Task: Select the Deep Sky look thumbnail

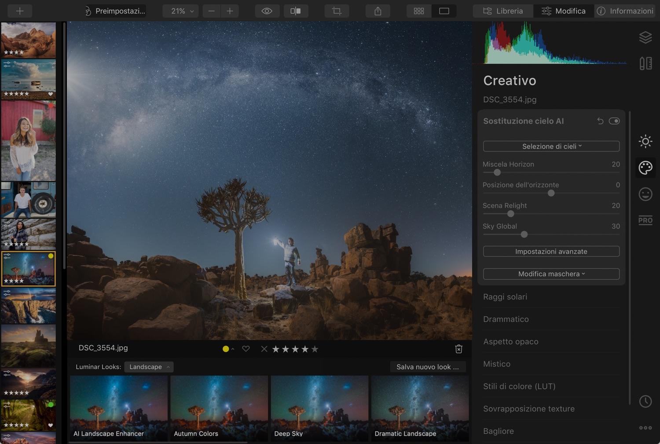Action: (319, 407)
